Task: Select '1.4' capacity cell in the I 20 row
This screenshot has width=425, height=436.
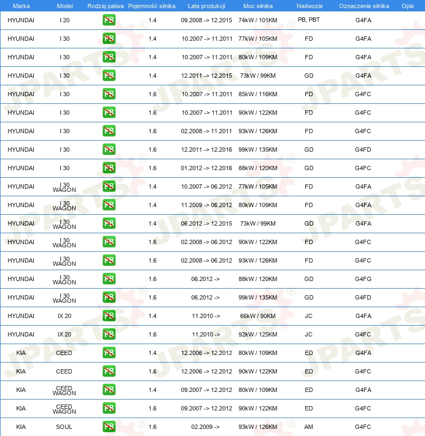Action: tap(152, 20)
